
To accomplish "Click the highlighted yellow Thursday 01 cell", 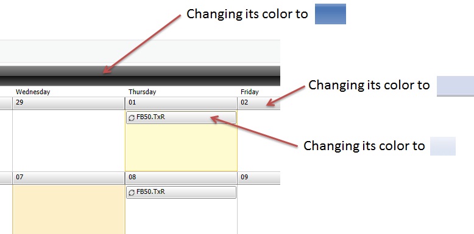I will tap(181, 148).
